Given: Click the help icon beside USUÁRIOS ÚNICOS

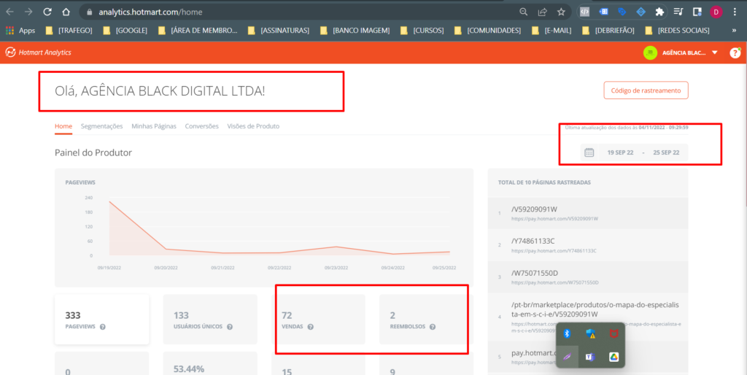Looking at the screenshot, I should tap(230, 327).
